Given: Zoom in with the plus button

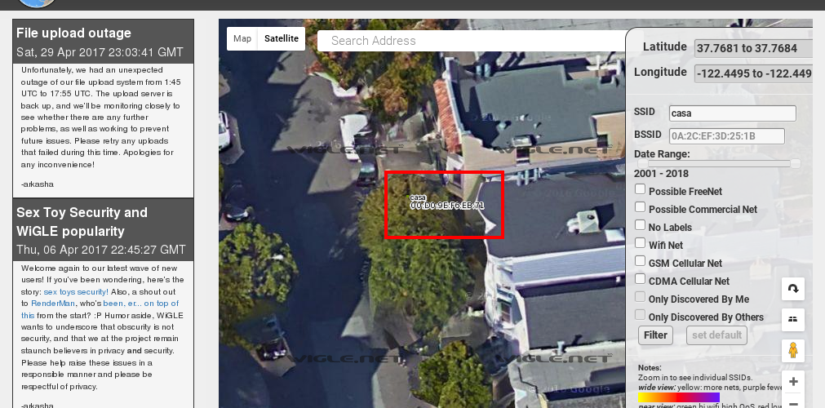Looking at the screenshot, I should pyautogui.click(x=793, y=382).
